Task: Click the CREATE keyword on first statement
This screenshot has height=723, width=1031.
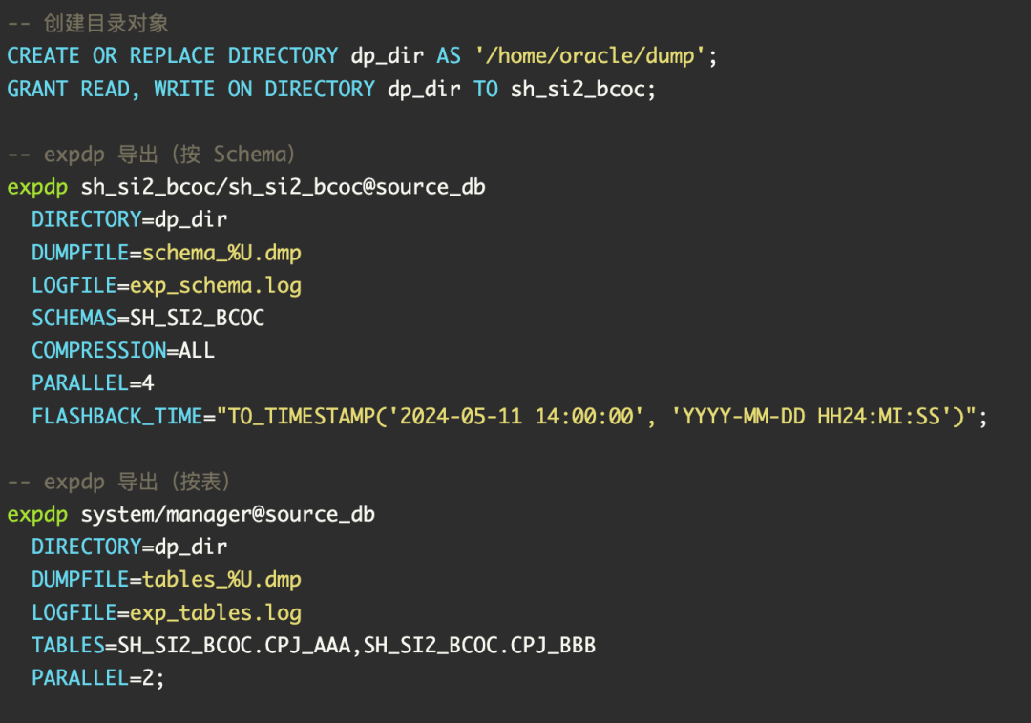Action: [43, 56]
